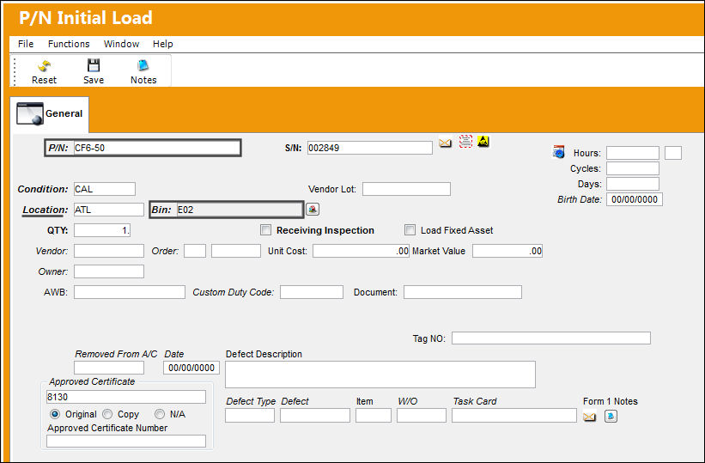705x463 pixels.
Task: Open the Form 1 Notes document icon
Action: [611, 417]
